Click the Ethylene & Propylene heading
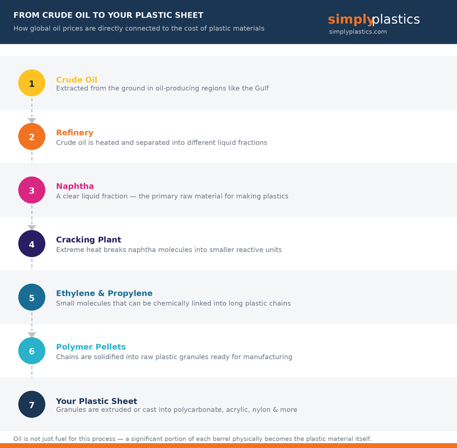 104,293
